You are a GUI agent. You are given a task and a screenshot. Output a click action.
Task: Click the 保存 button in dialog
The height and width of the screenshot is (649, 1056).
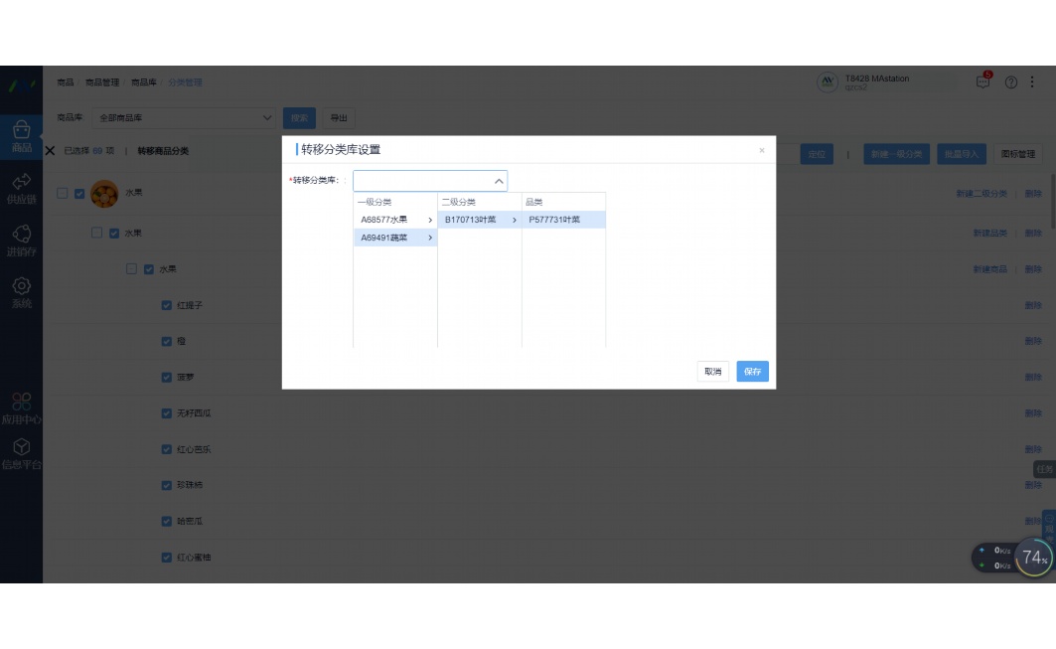[x=752, y=372]
